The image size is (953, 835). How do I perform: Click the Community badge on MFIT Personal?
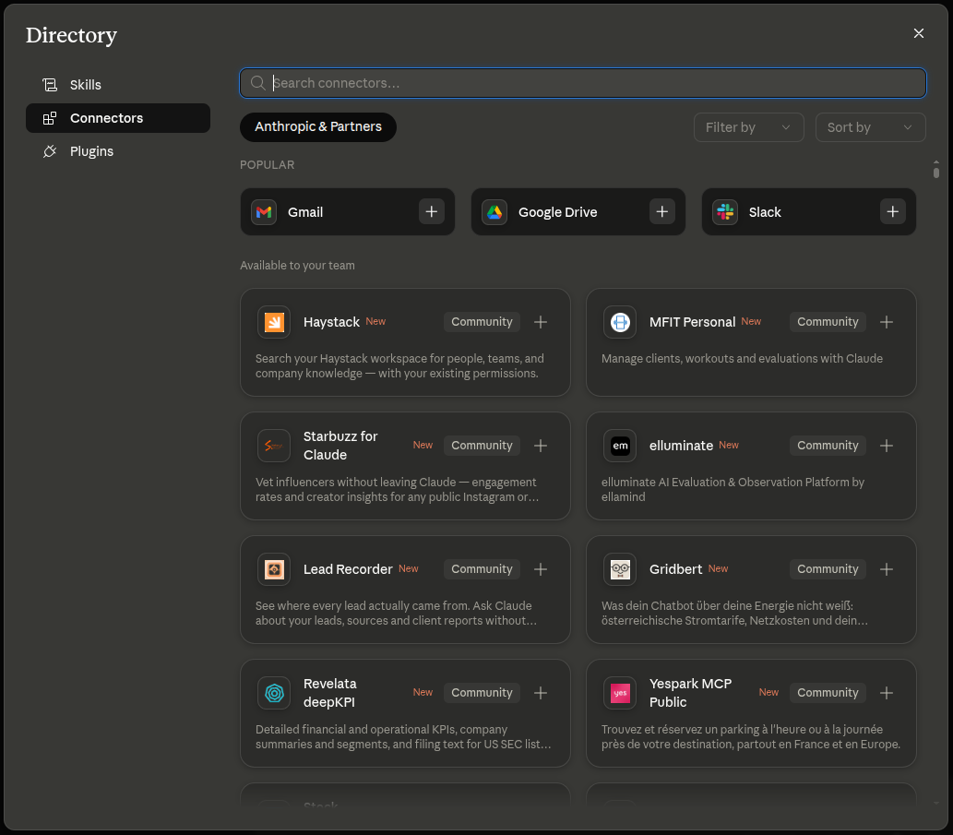tap(828, 322)
